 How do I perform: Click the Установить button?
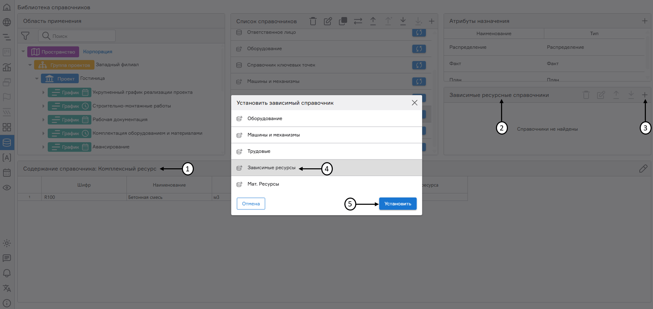click(398, 204)
